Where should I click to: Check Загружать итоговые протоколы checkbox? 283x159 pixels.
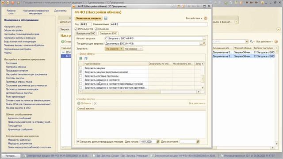click(x=80, y=76)
